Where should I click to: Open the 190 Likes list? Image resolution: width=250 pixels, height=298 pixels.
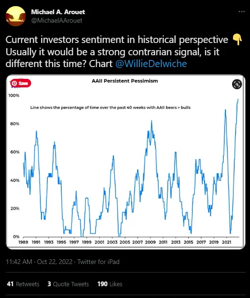tap(110, 284)
